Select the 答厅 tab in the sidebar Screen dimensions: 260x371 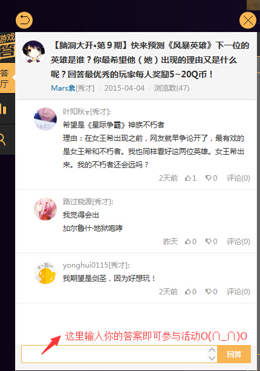click(x=7, y=78)
